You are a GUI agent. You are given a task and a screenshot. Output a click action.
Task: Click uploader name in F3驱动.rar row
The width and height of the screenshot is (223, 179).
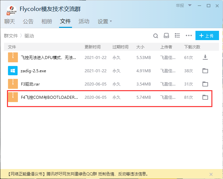pos(168,84)
